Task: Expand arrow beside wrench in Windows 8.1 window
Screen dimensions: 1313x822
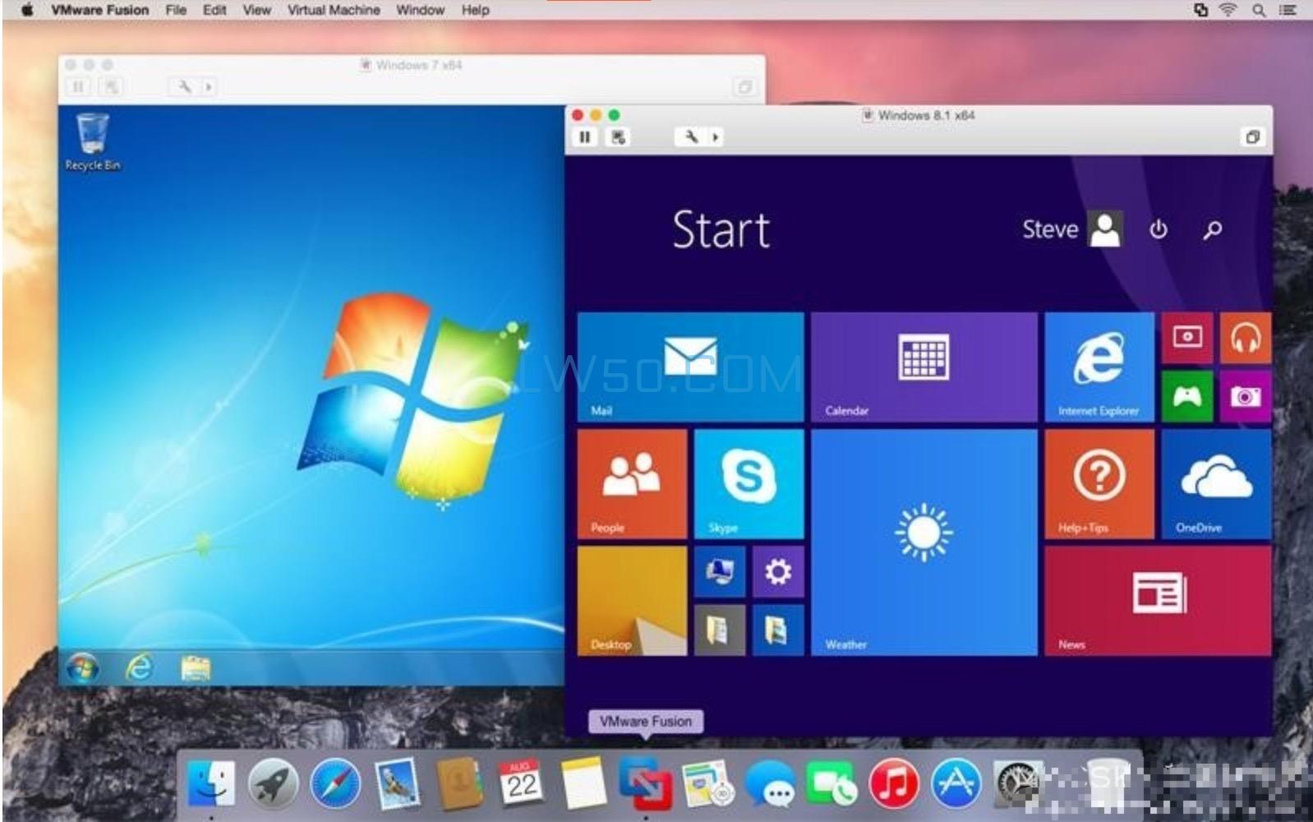Action: click(715, 137)
